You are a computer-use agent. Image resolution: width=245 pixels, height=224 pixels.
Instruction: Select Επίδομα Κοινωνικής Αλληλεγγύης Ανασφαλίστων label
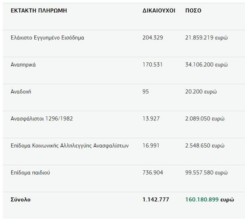click(x=70, y=146)
